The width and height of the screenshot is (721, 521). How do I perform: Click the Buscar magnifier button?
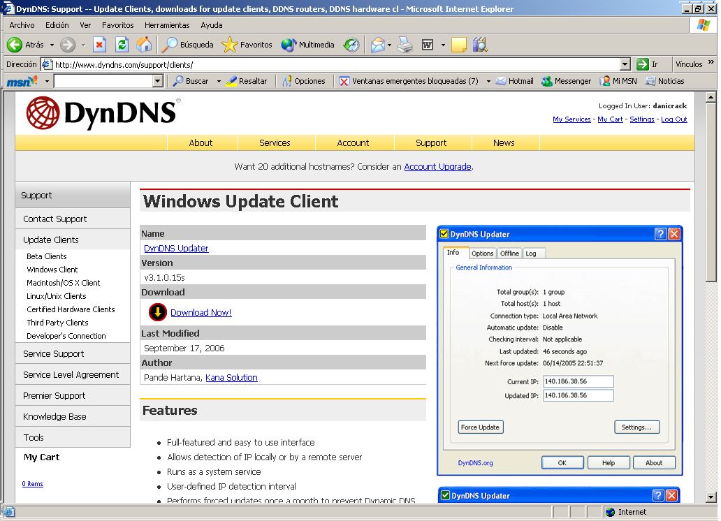tap(191, 82)
